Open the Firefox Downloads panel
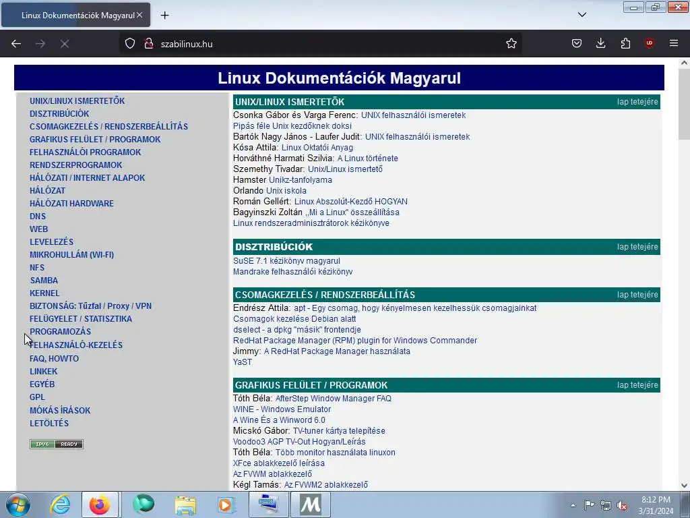This screenshot has width=690, height=518. [x=600, y=44]
